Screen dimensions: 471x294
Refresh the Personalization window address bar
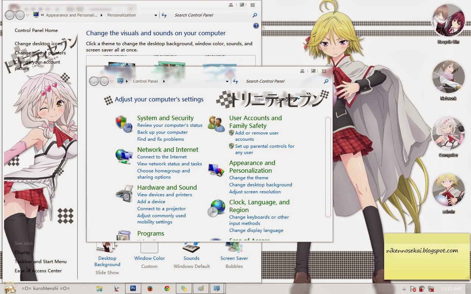(164, 15)
